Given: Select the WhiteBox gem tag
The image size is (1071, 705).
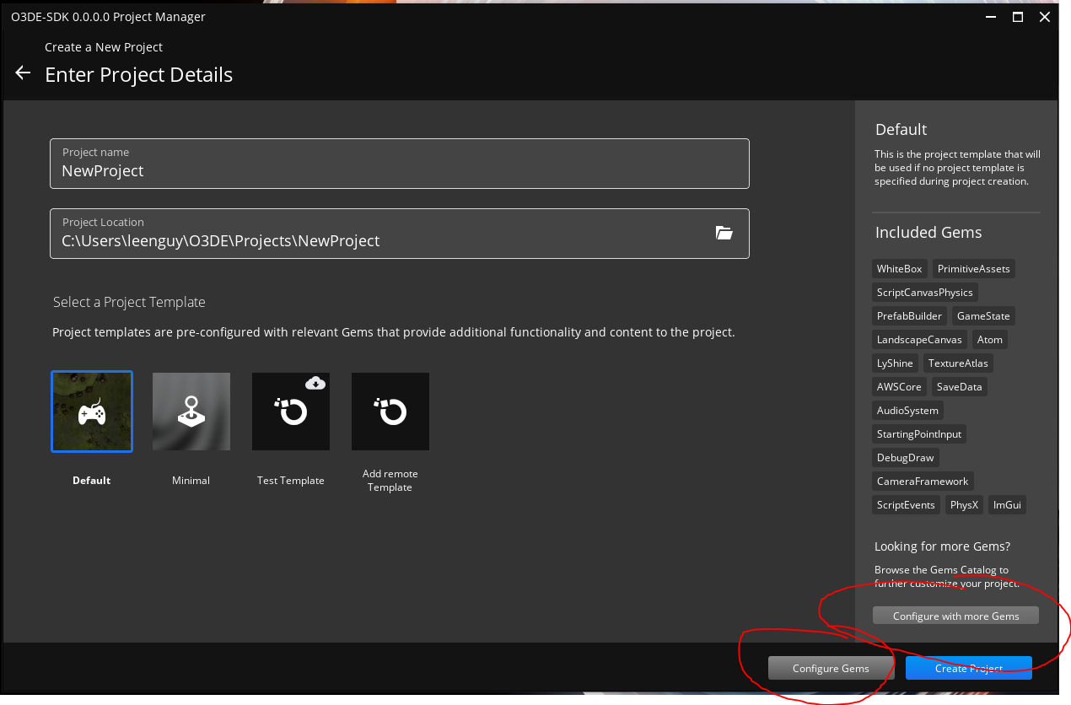Looking at the screenshot, I should (x=899, y=268).
